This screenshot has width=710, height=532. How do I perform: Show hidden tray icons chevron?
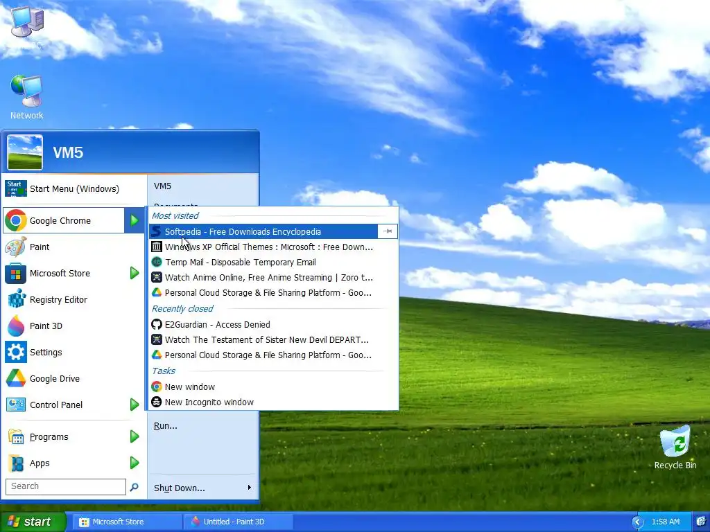pyautogui.click(x=638, y=522)
